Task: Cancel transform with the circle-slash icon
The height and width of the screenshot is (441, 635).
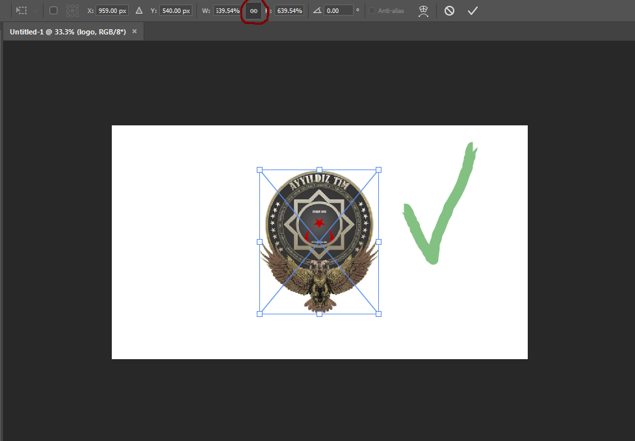Action: click(x=449, y=10)
